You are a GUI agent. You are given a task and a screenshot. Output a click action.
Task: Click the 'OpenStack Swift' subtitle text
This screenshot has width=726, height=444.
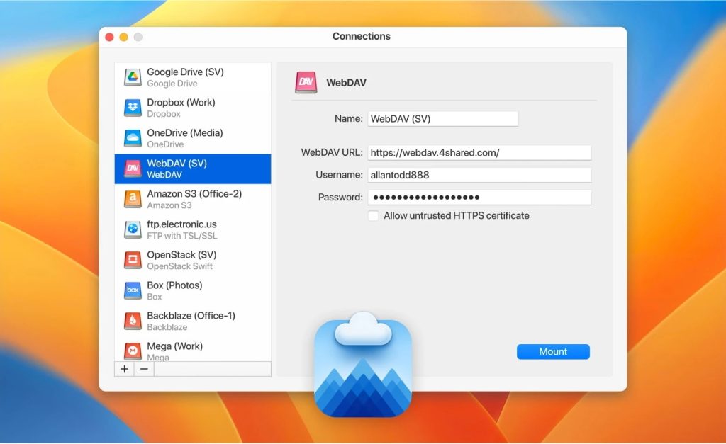[179, 266]
